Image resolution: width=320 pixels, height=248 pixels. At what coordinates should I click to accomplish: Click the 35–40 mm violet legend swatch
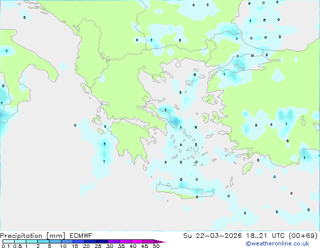click(x=125, y=241)
